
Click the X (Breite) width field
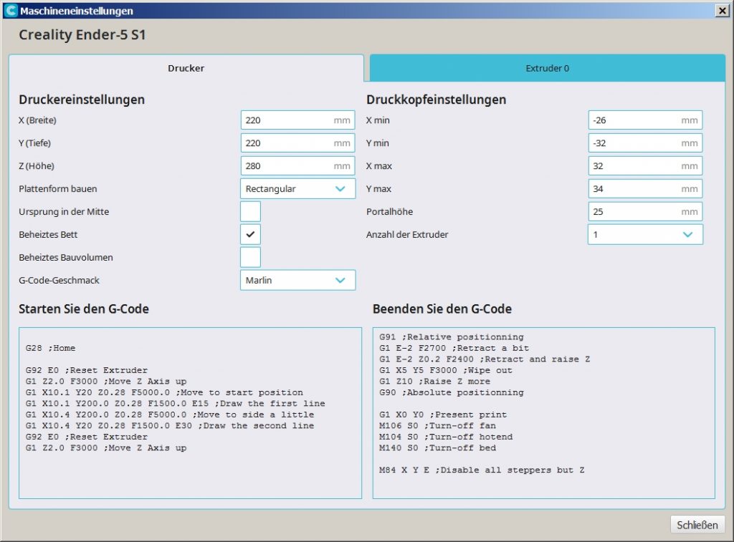(x=297, y=120)
